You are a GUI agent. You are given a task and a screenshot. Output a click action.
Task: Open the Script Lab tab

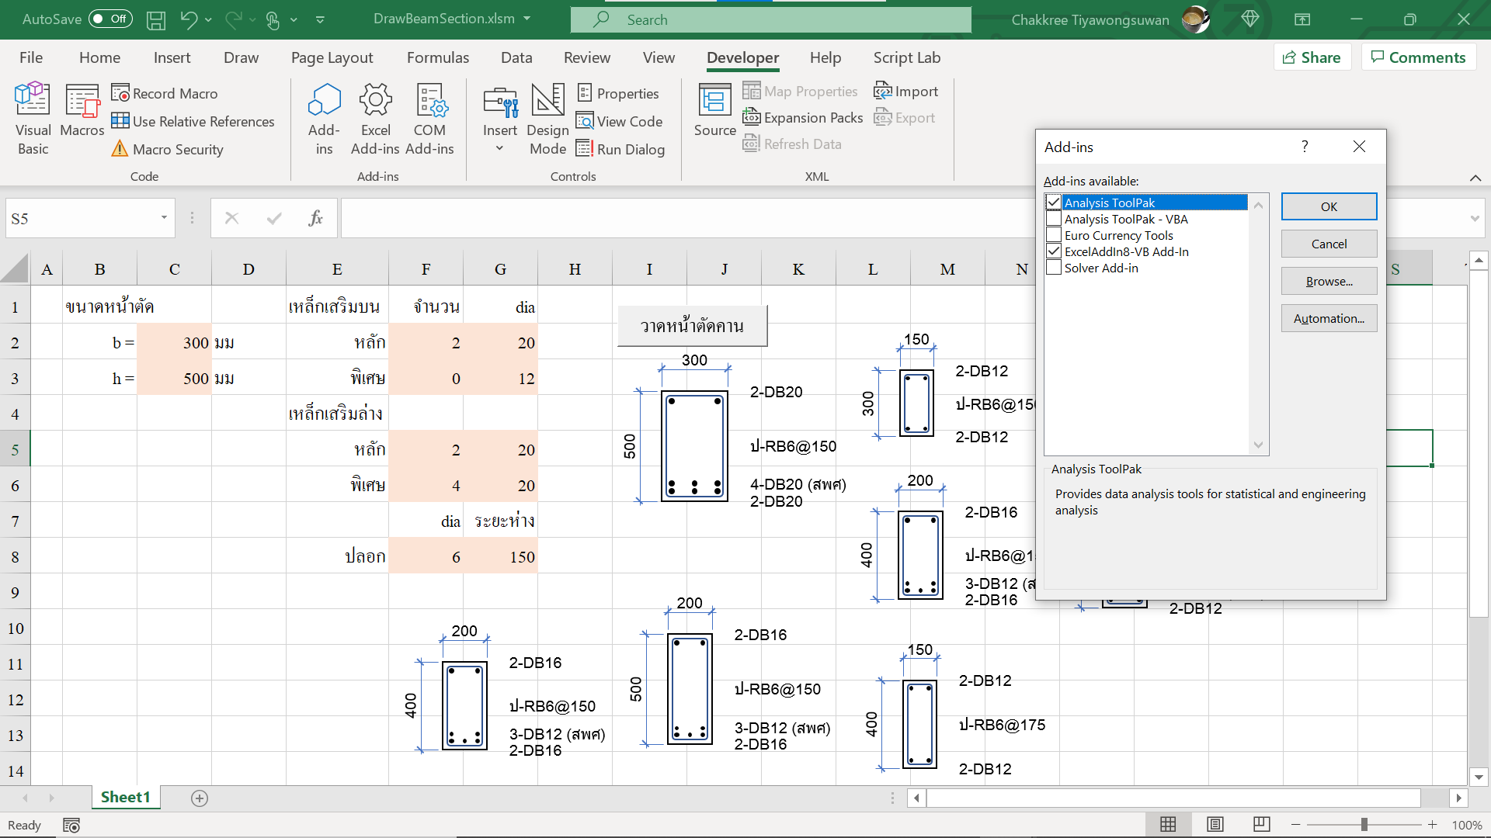tap(906, 57)
